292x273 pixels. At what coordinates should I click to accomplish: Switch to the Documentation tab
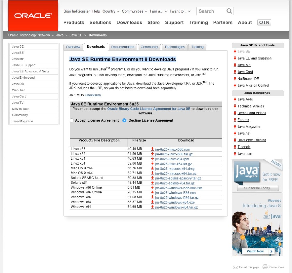click(123, 47)
